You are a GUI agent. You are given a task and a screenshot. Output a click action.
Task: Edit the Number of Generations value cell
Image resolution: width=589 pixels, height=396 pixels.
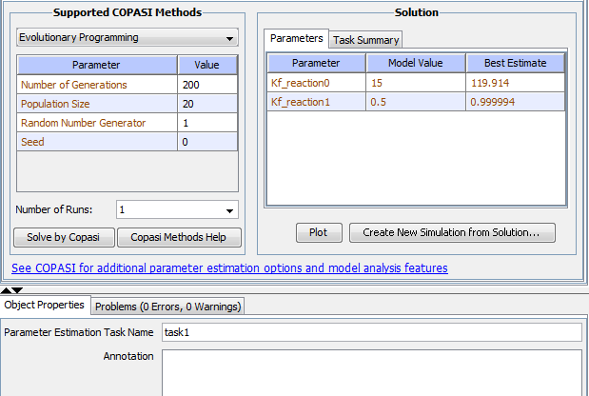coord(207,85)
